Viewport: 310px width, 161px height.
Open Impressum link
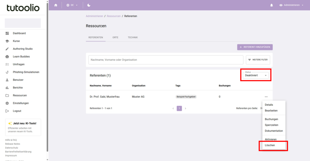coord(11,156)
